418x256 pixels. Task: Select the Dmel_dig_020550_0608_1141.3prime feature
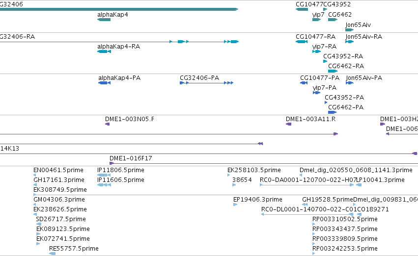[x=301, y=175]
